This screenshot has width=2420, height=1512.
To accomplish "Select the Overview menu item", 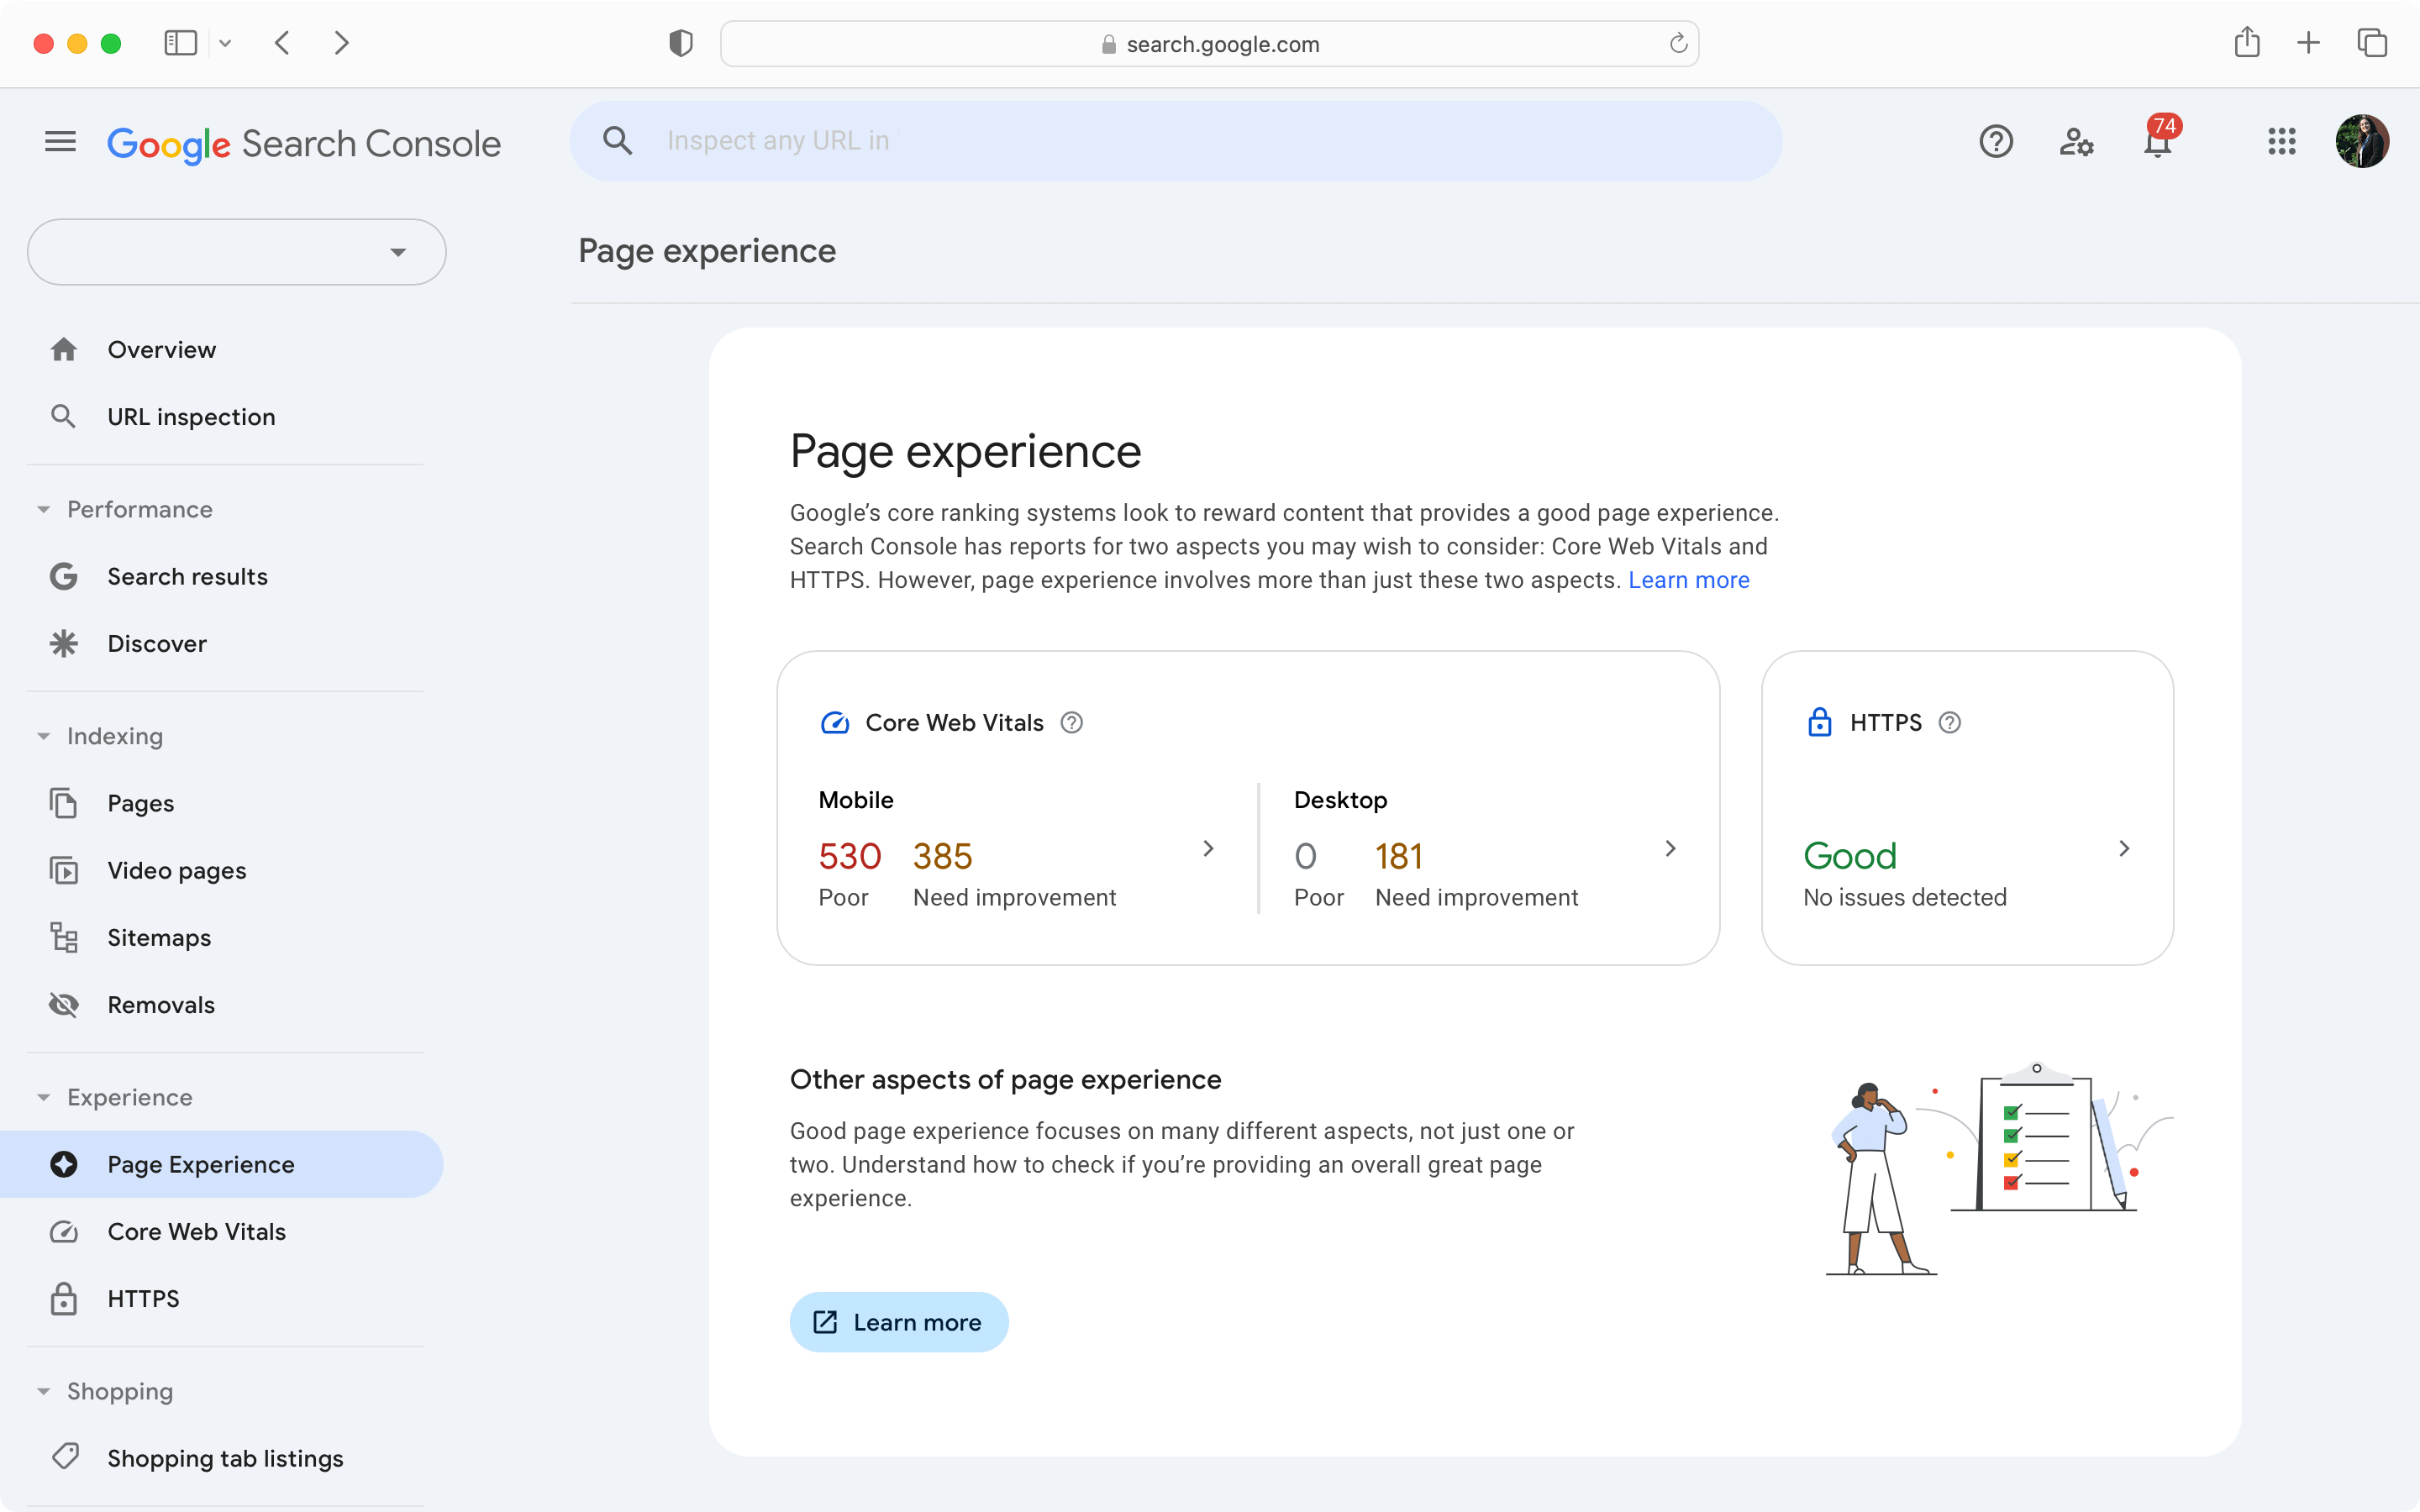I will 160,349.
